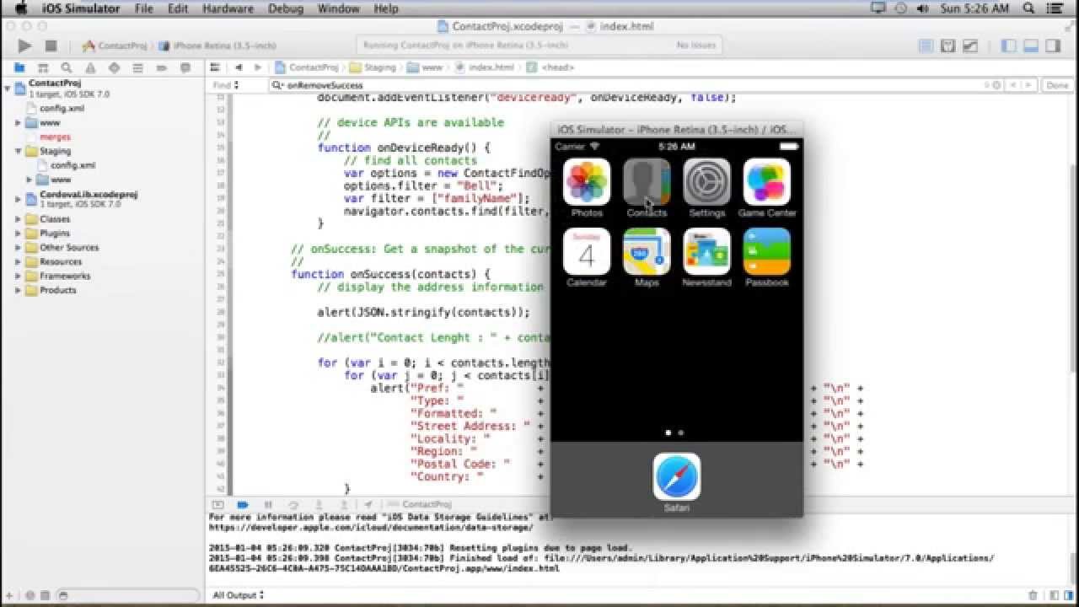1079x607 pixels.
Task: Collapse the Staging folder
Action: 18,151
